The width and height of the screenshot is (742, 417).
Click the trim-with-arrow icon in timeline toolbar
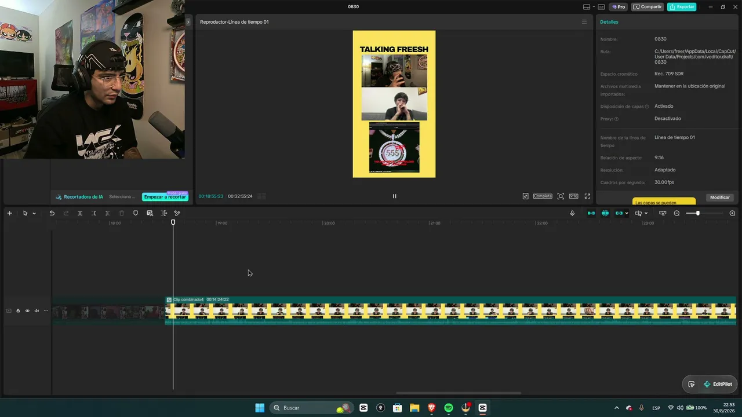[x=163, y=213]
